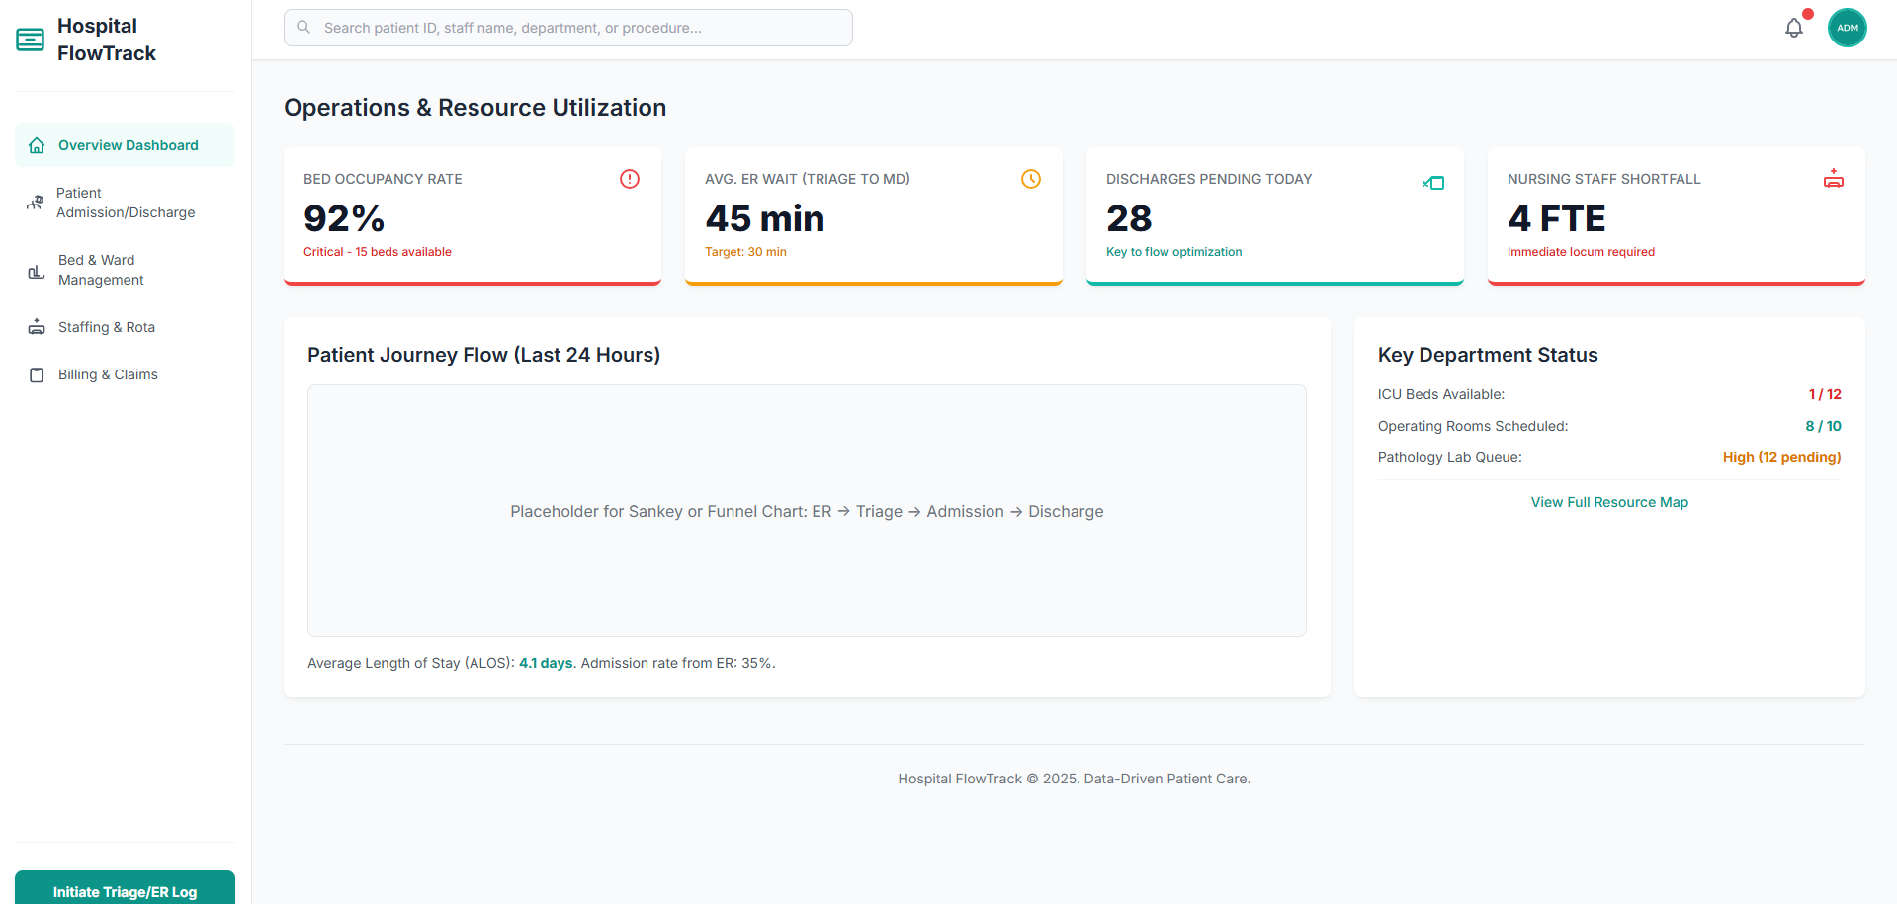1897x904 pixels.
Task: Click the nurse icon on Nursing Staff Shortfall card
Action: coord(1834,179)
